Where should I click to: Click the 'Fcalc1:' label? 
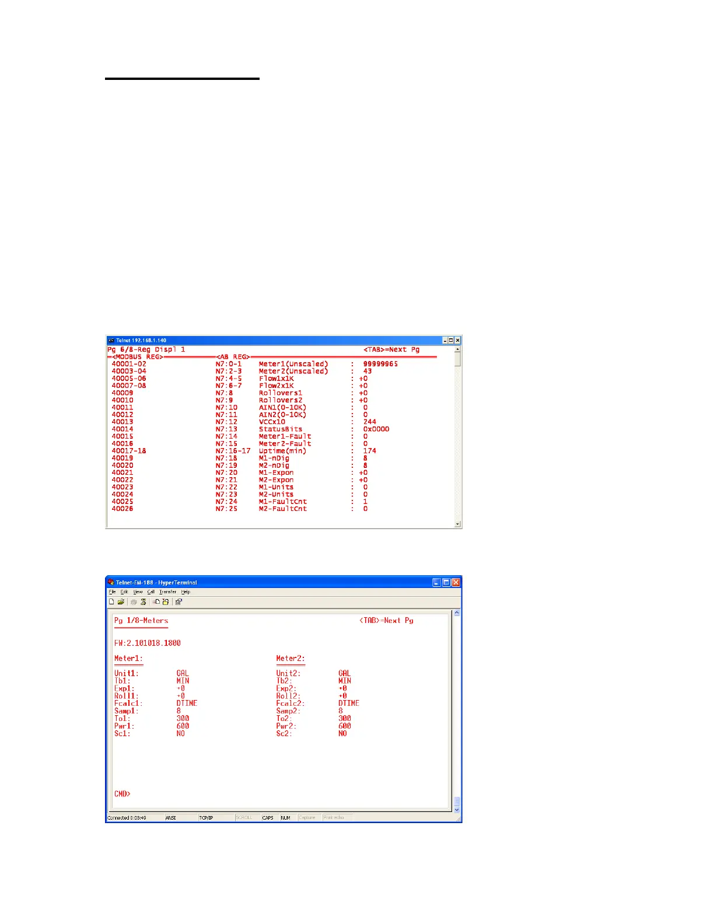pos(128,703)
